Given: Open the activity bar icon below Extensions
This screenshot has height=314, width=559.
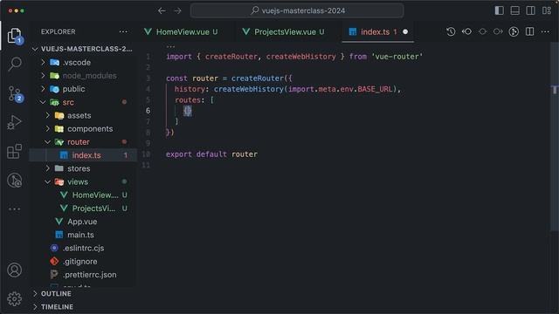Looking at the screenshot, I should pos(14,181).
